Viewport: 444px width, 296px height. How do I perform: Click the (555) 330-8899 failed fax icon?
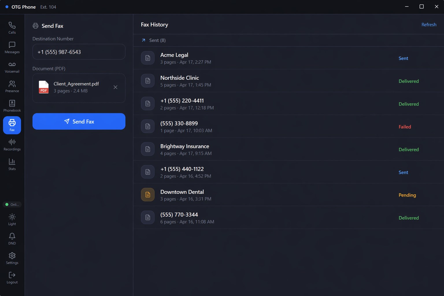tap(148, 126)
